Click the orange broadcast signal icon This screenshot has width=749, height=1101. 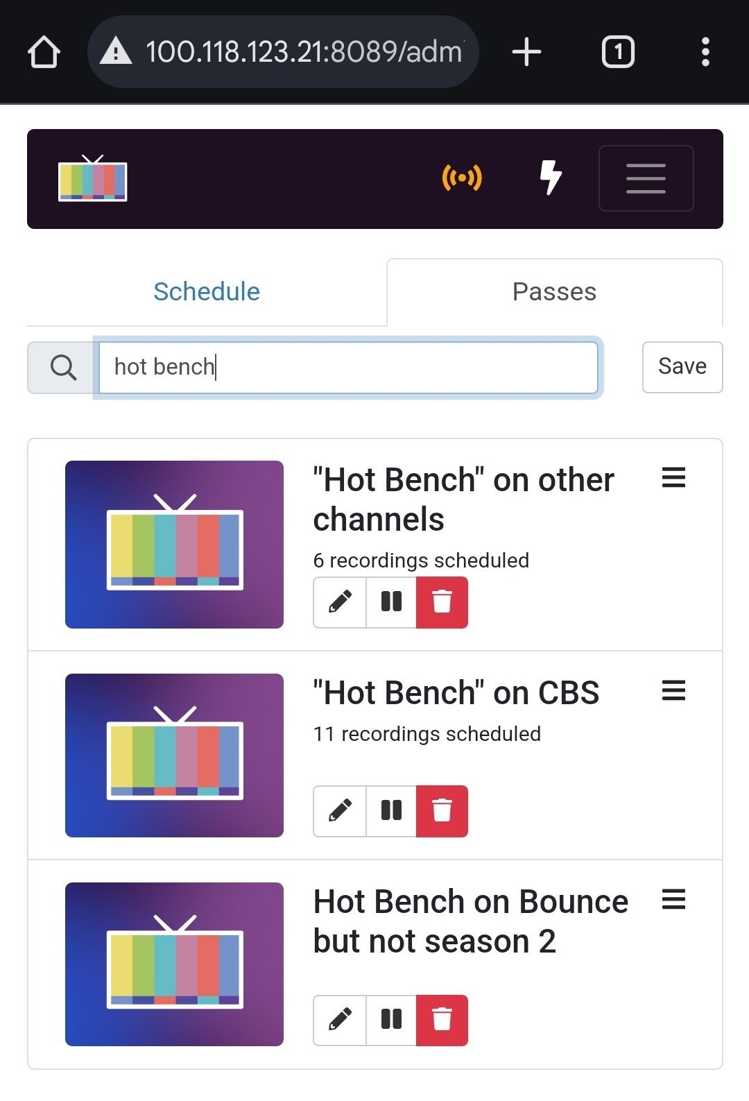point(462,178)
